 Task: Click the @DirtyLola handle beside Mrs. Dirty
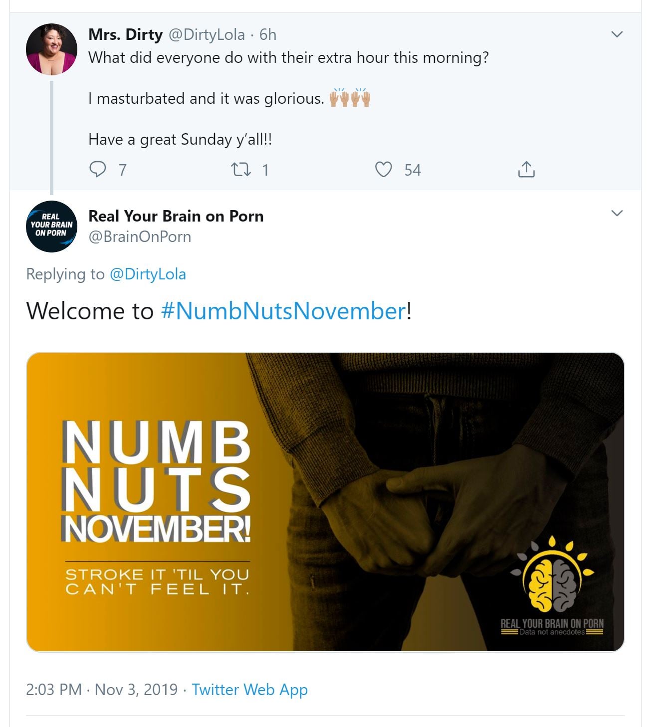coord(207,34)
